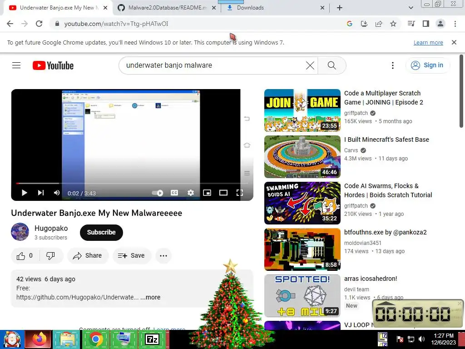
Task: Enter fullscreen video mode
Action: point(240,193)
